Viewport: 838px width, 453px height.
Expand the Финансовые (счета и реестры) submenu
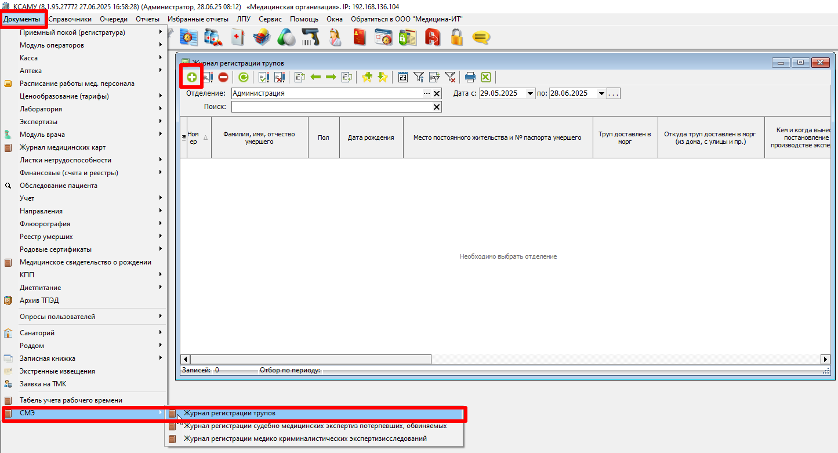pos(85,173)
